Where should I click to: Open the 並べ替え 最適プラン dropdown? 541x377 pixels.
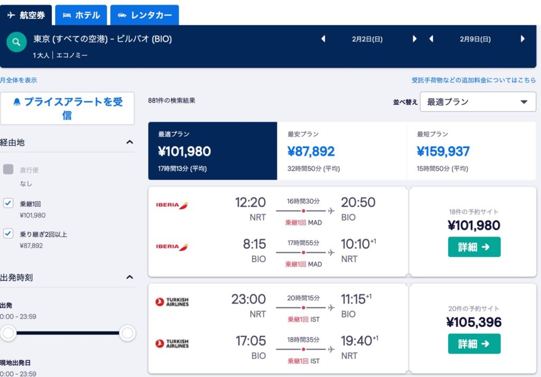pyautogui.click(x=478, y=102)
